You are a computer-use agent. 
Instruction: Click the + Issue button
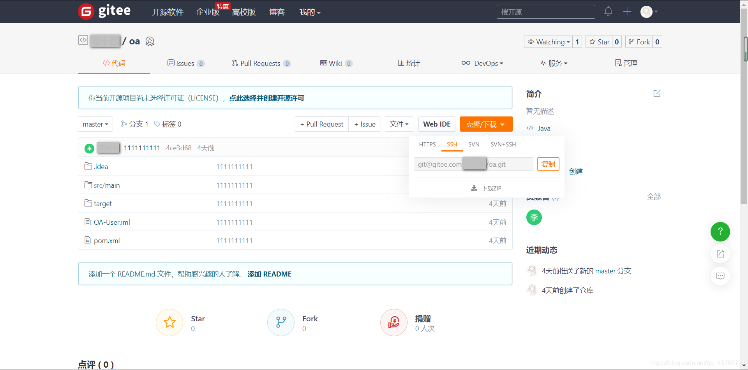tap(365, 124)
